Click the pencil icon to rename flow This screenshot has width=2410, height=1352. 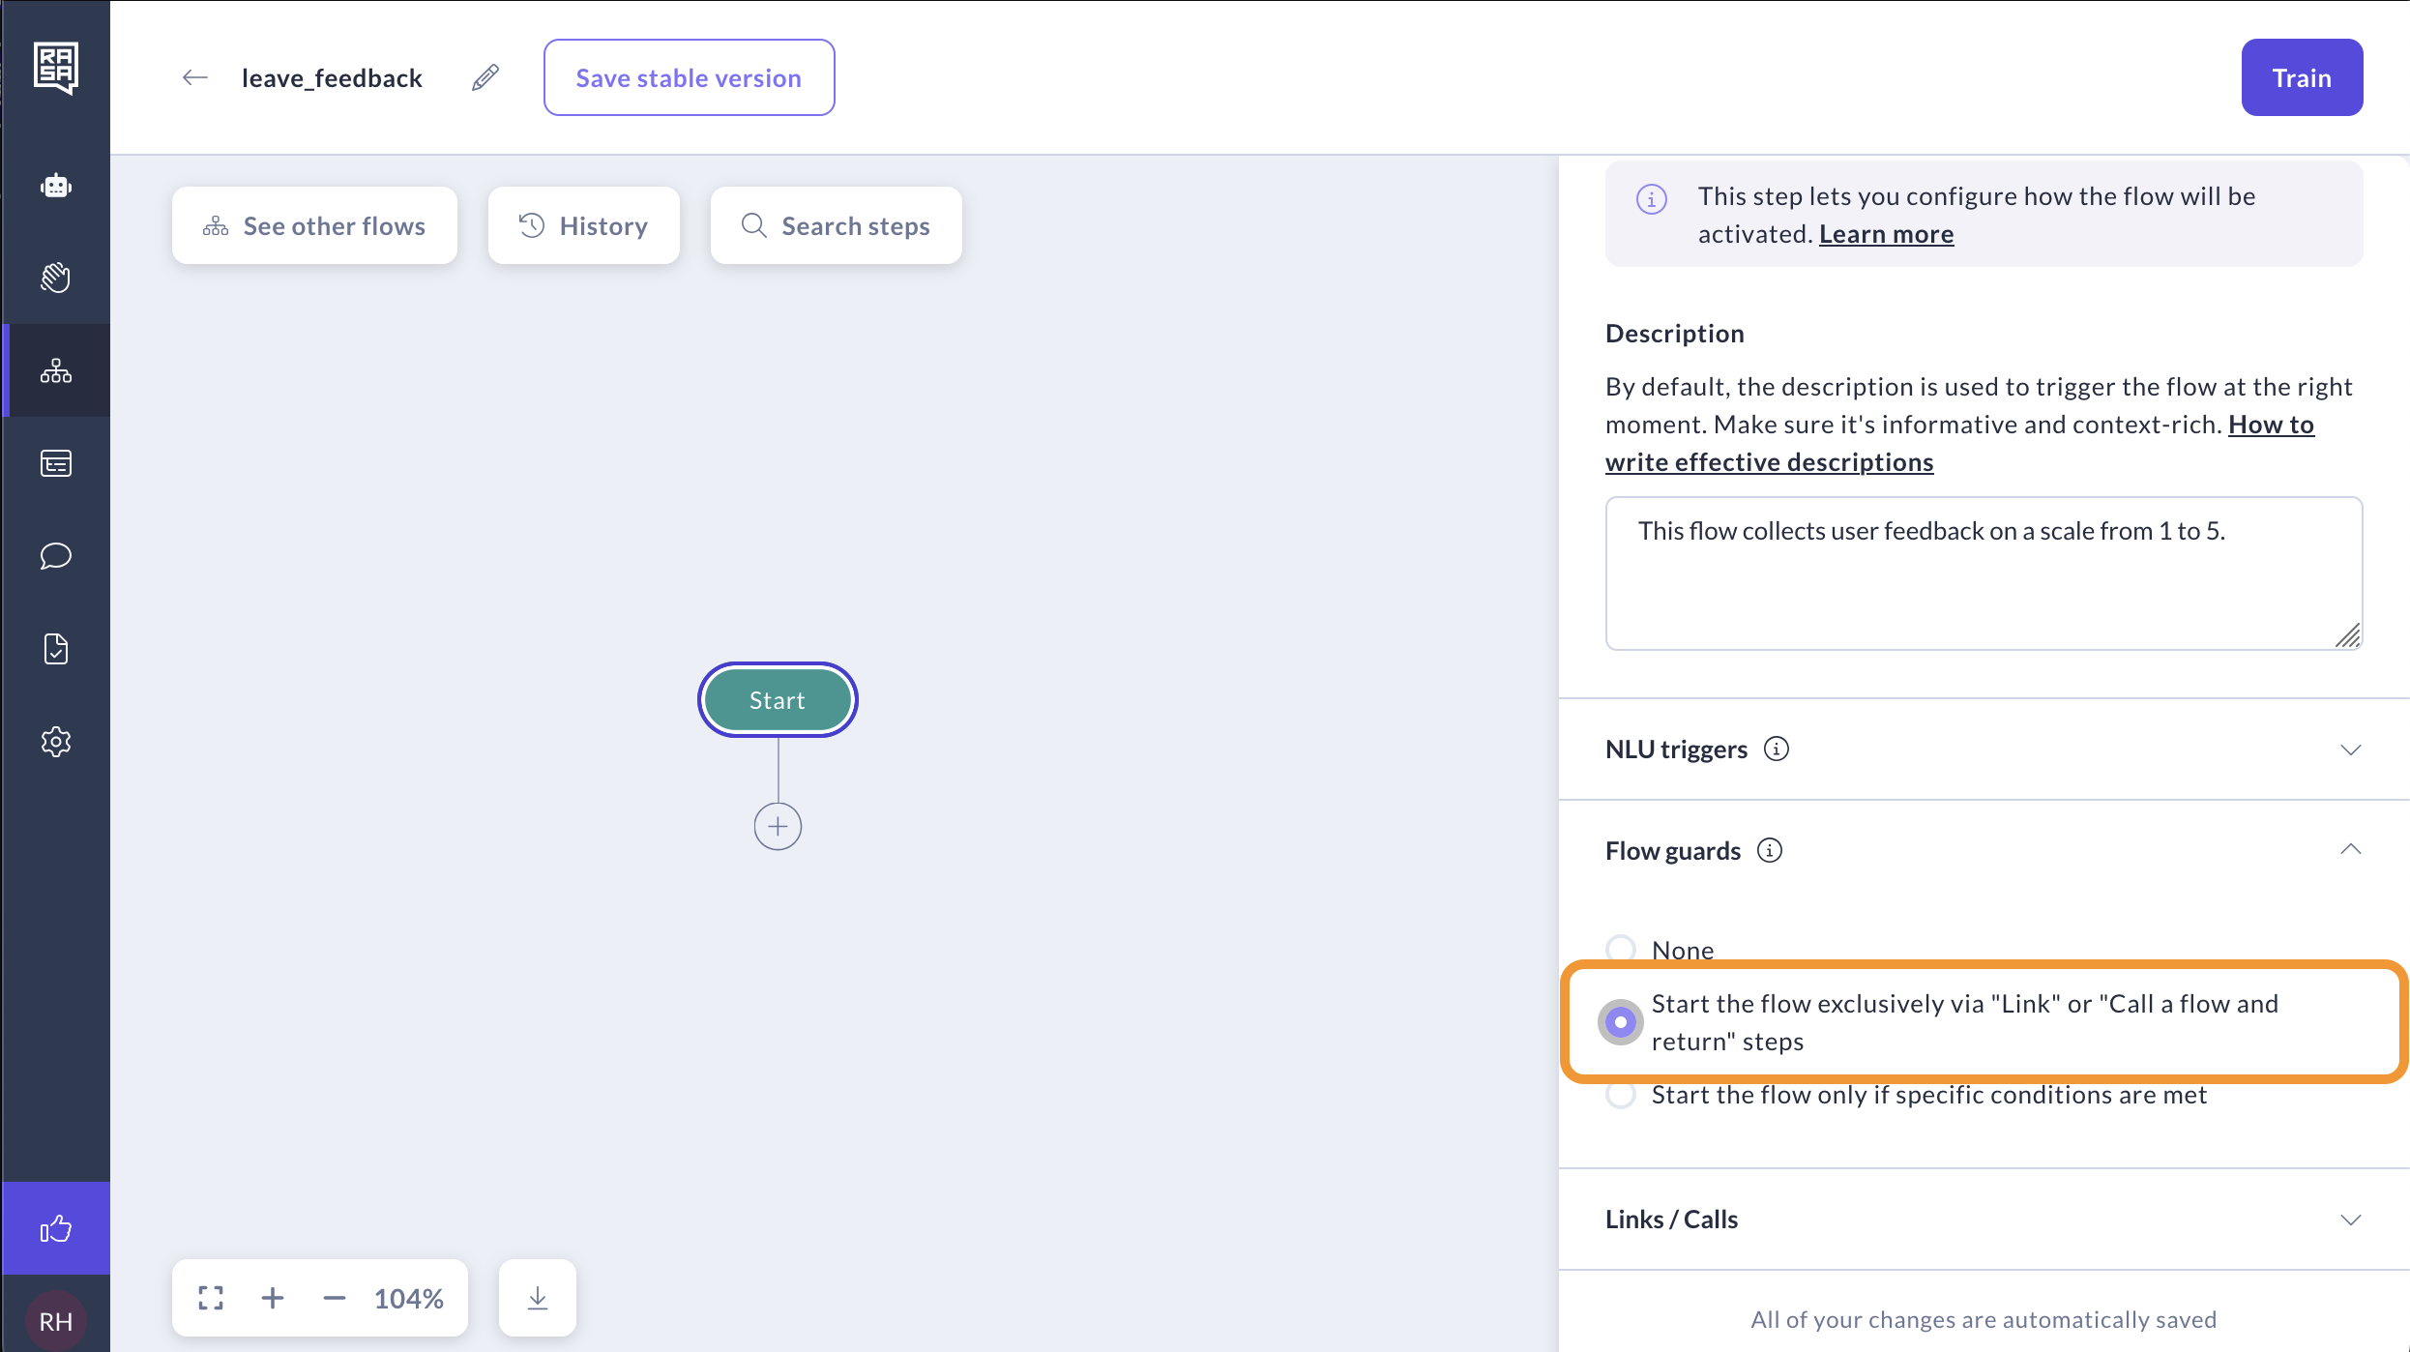pyautogui.click(x=485, y=77)
